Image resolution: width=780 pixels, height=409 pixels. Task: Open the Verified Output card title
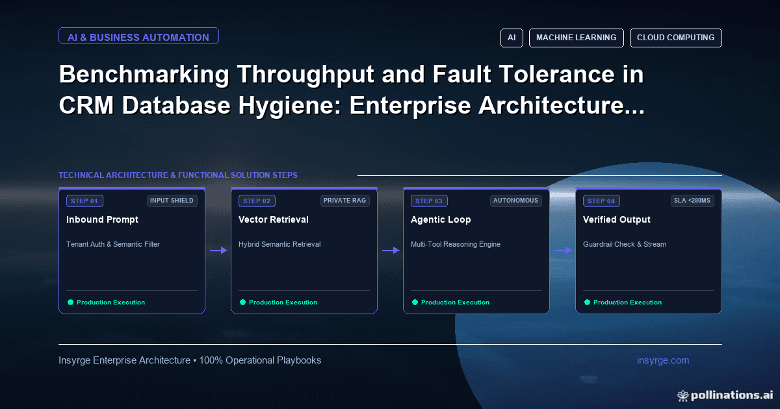click(617, 219)
